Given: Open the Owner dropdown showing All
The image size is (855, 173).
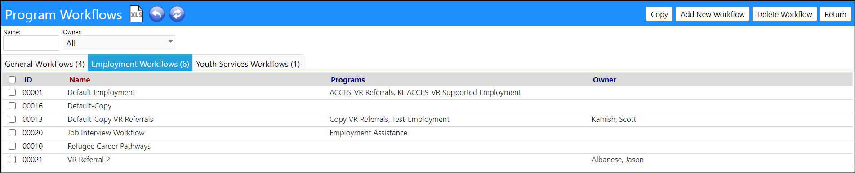Looking at the screenshot, I should click(x=119, y=43).
